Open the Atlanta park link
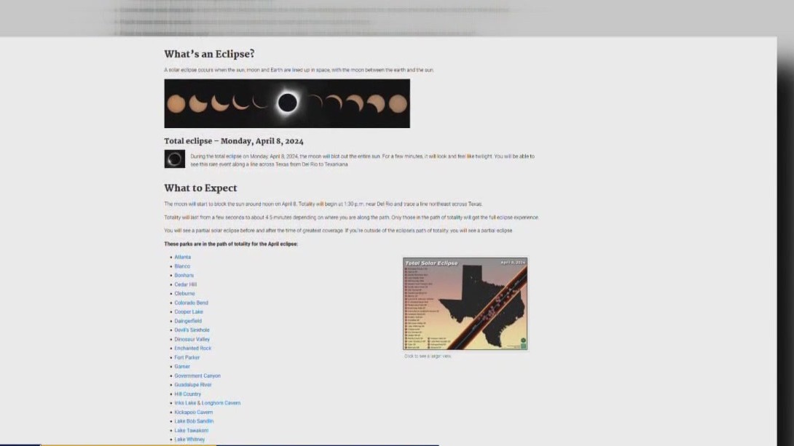The width and height of the screenshot is (794, 446). (x=183, y=257)
